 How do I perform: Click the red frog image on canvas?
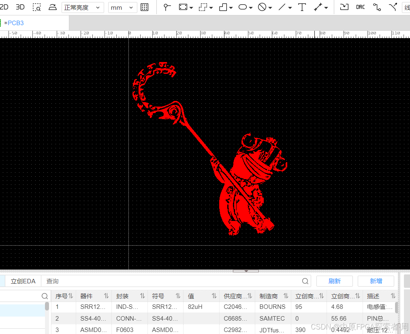pyautogui.click(x=210, y=149)
